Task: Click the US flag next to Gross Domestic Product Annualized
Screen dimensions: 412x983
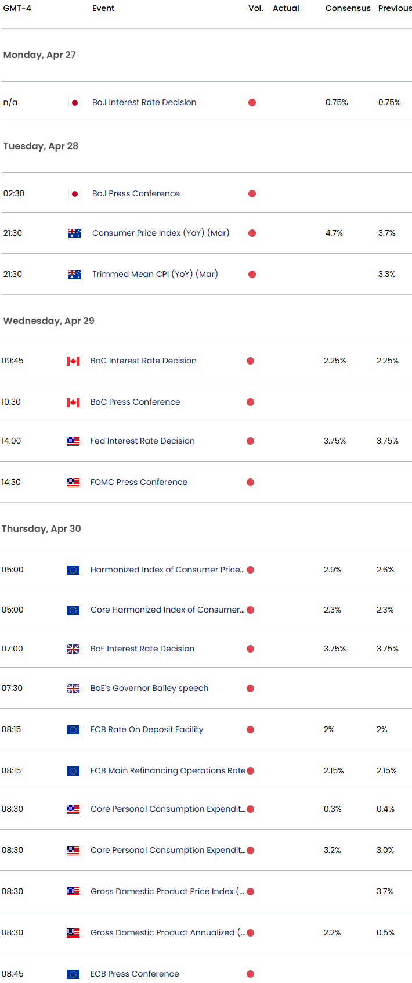Action: coord(73,933)
